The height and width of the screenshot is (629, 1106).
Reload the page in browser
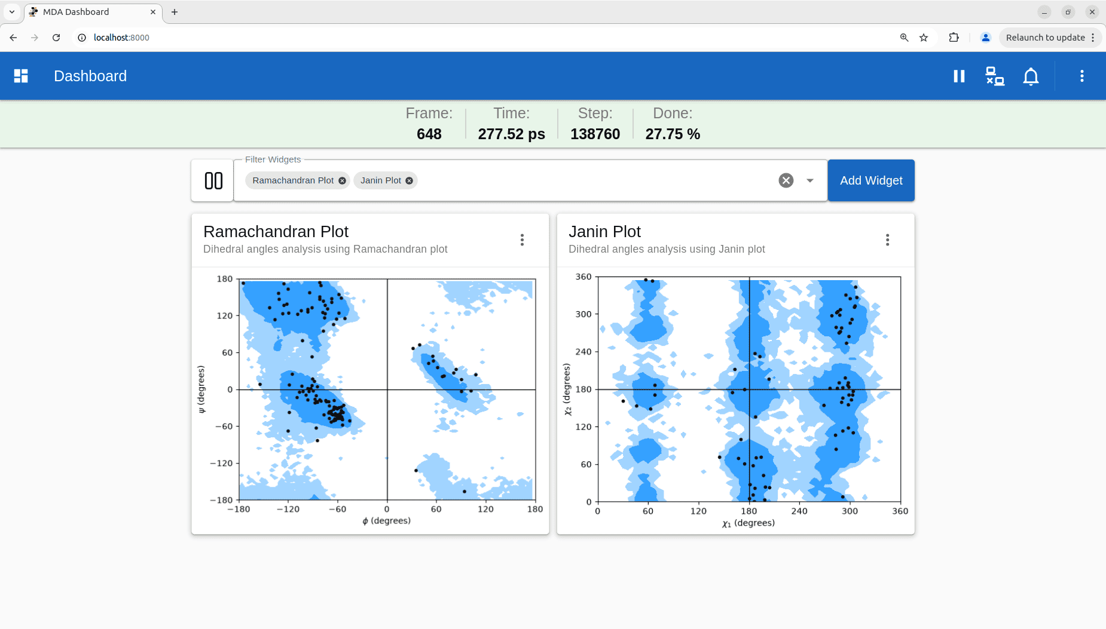[56, 38]
